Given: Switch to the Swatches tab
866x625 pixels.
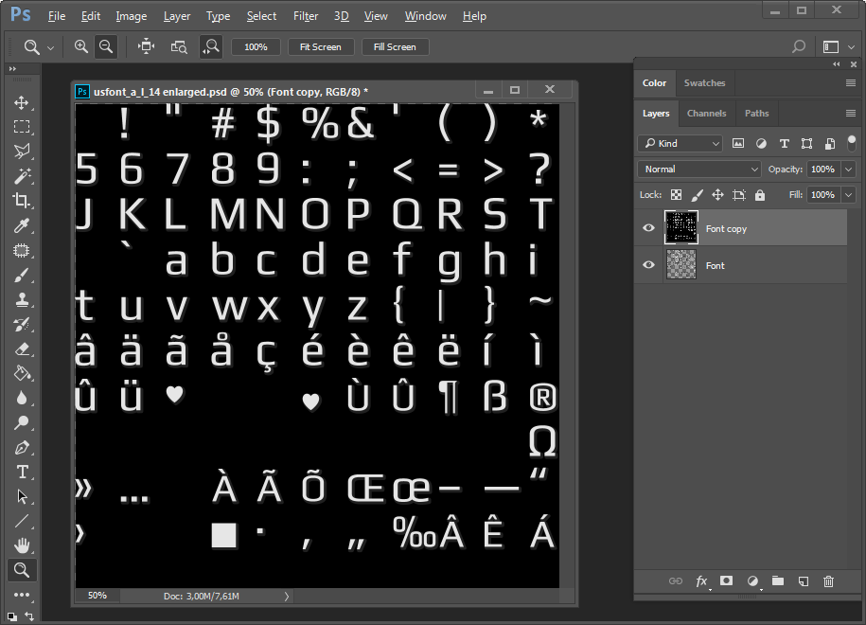Looking at the screenshot, I should point(704,83).
